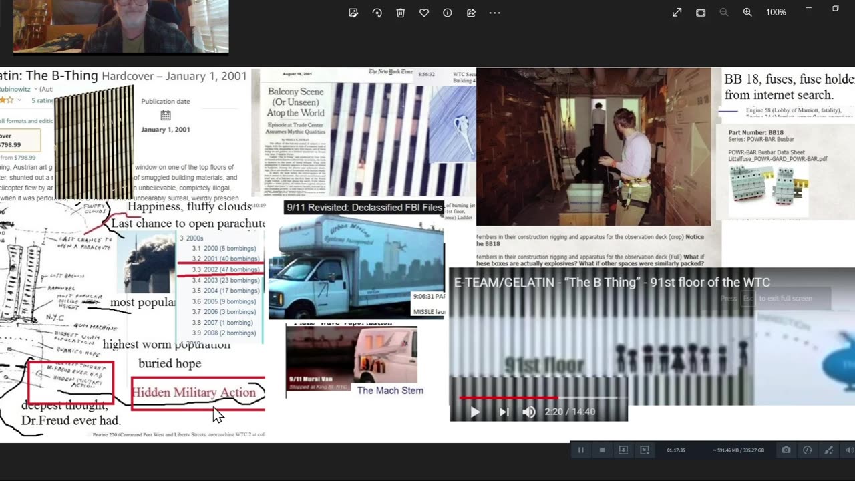Screen dimensions: 855x481
Task: Select the 3.2 2001 (40 bombings) list entry
Action: pos(225,259)
